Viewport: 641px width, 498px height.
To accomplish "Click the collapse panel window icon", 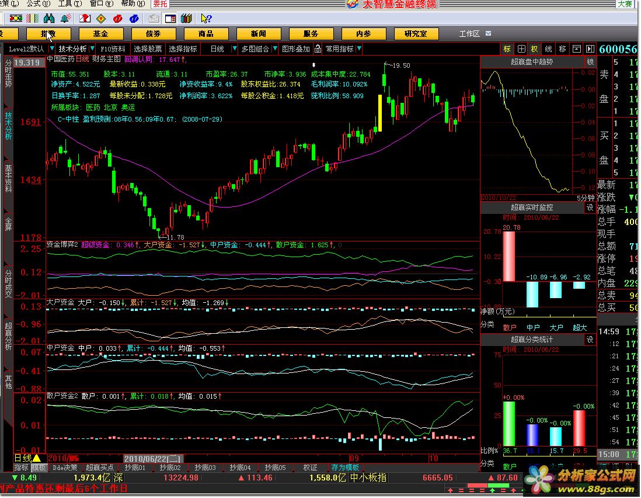I will (x=576, y=49).
